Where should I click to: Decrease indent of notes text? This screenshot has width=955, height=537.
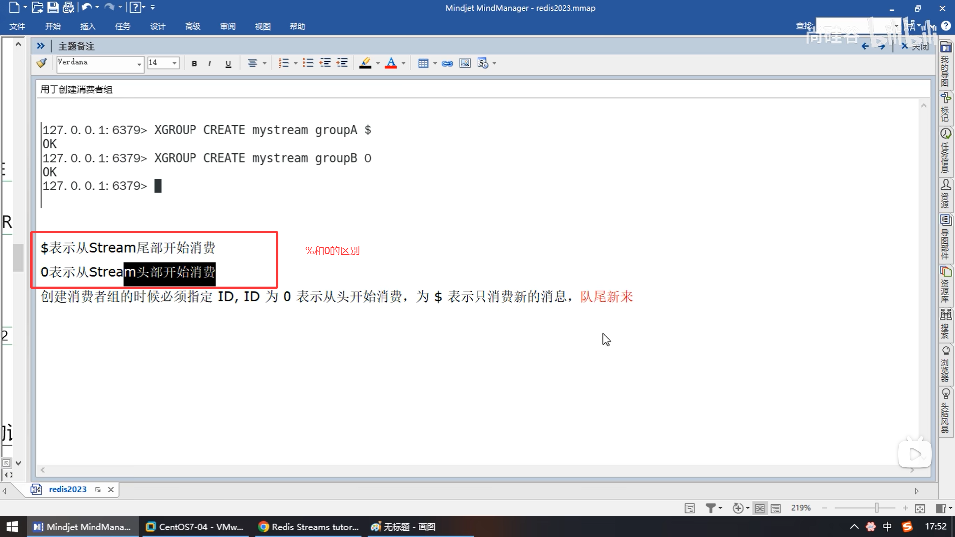point(325,63)
